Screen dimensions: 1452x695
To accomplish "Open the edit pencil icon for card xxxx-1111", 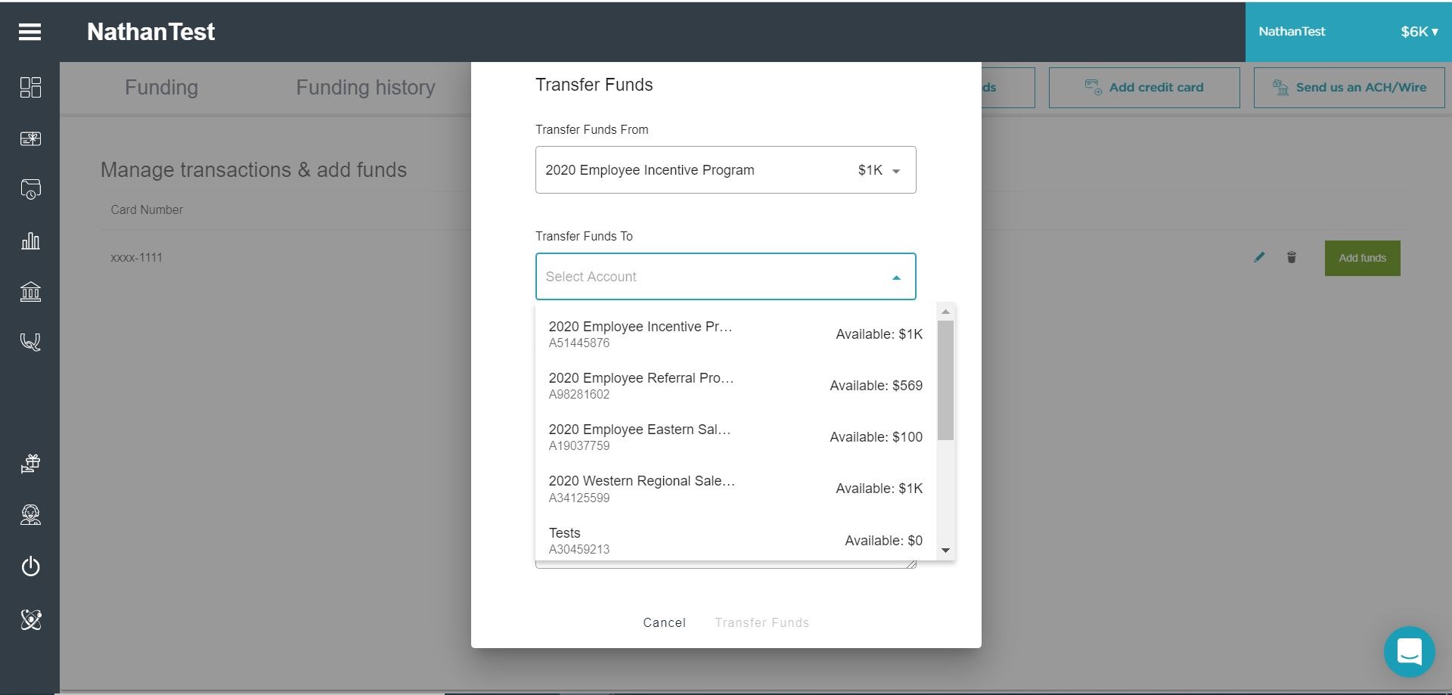I will [x=1259, y=258].
